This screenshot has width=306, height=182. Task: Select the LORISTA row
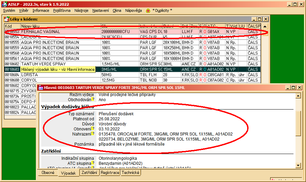pos(132,75)
